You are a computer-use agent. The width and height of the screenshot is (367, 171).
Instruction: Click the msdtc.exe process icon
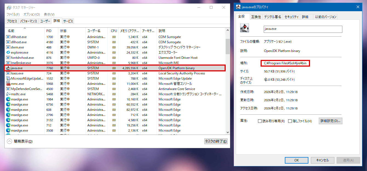click(8, 94)
